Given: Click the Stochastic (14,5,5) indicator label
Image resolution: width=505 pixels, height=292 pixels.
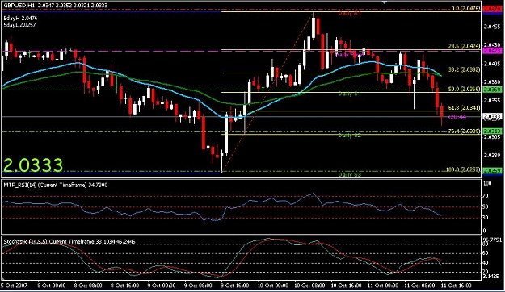Looking at the screenshot, I should tap(69, 241).
